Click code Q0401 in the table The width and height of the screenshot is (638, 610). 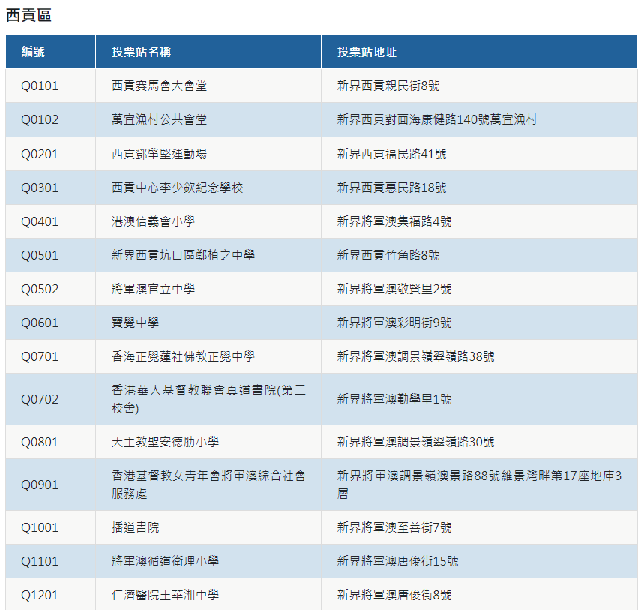(40, 221)
